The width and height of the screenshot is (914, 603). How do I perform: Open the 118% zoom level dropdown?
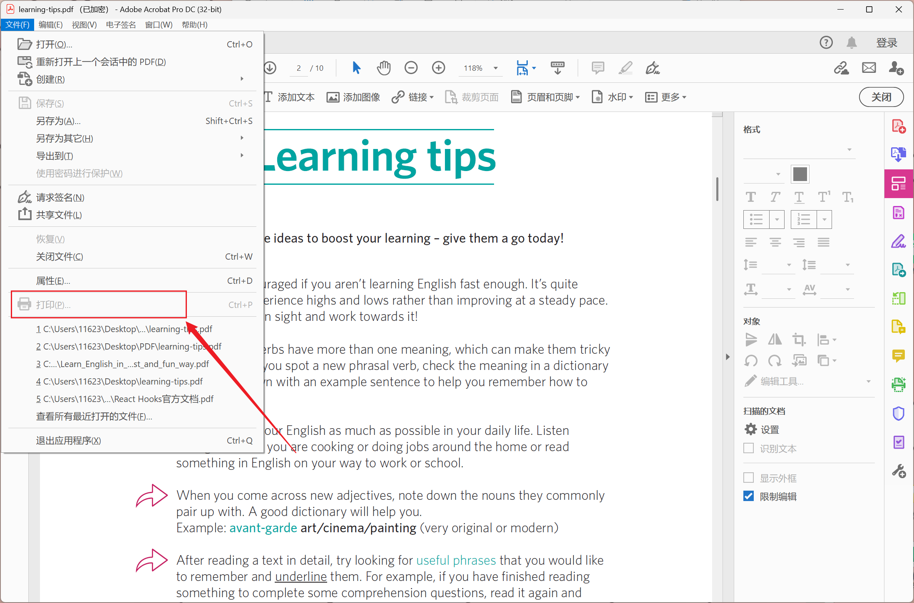(x=495, y=68)
